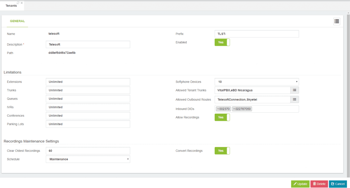Focus the Description text field
Image resolution: width=350 pixels, height=188 pixels.
88,44
